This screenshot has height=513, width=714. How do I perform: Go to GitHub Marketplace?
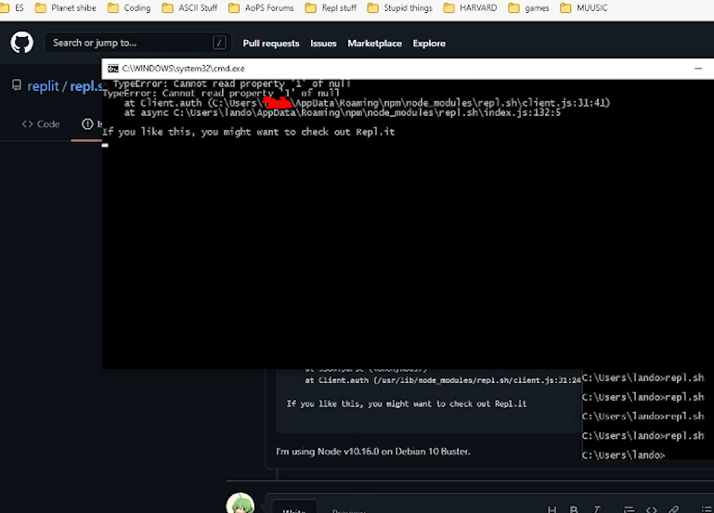pyautogui.click(x=375, y=44)
